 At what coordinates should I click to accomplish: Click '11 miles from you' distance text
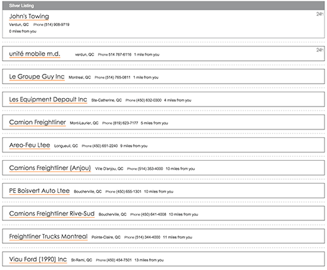pyautogui.click(x=178, y=237)
